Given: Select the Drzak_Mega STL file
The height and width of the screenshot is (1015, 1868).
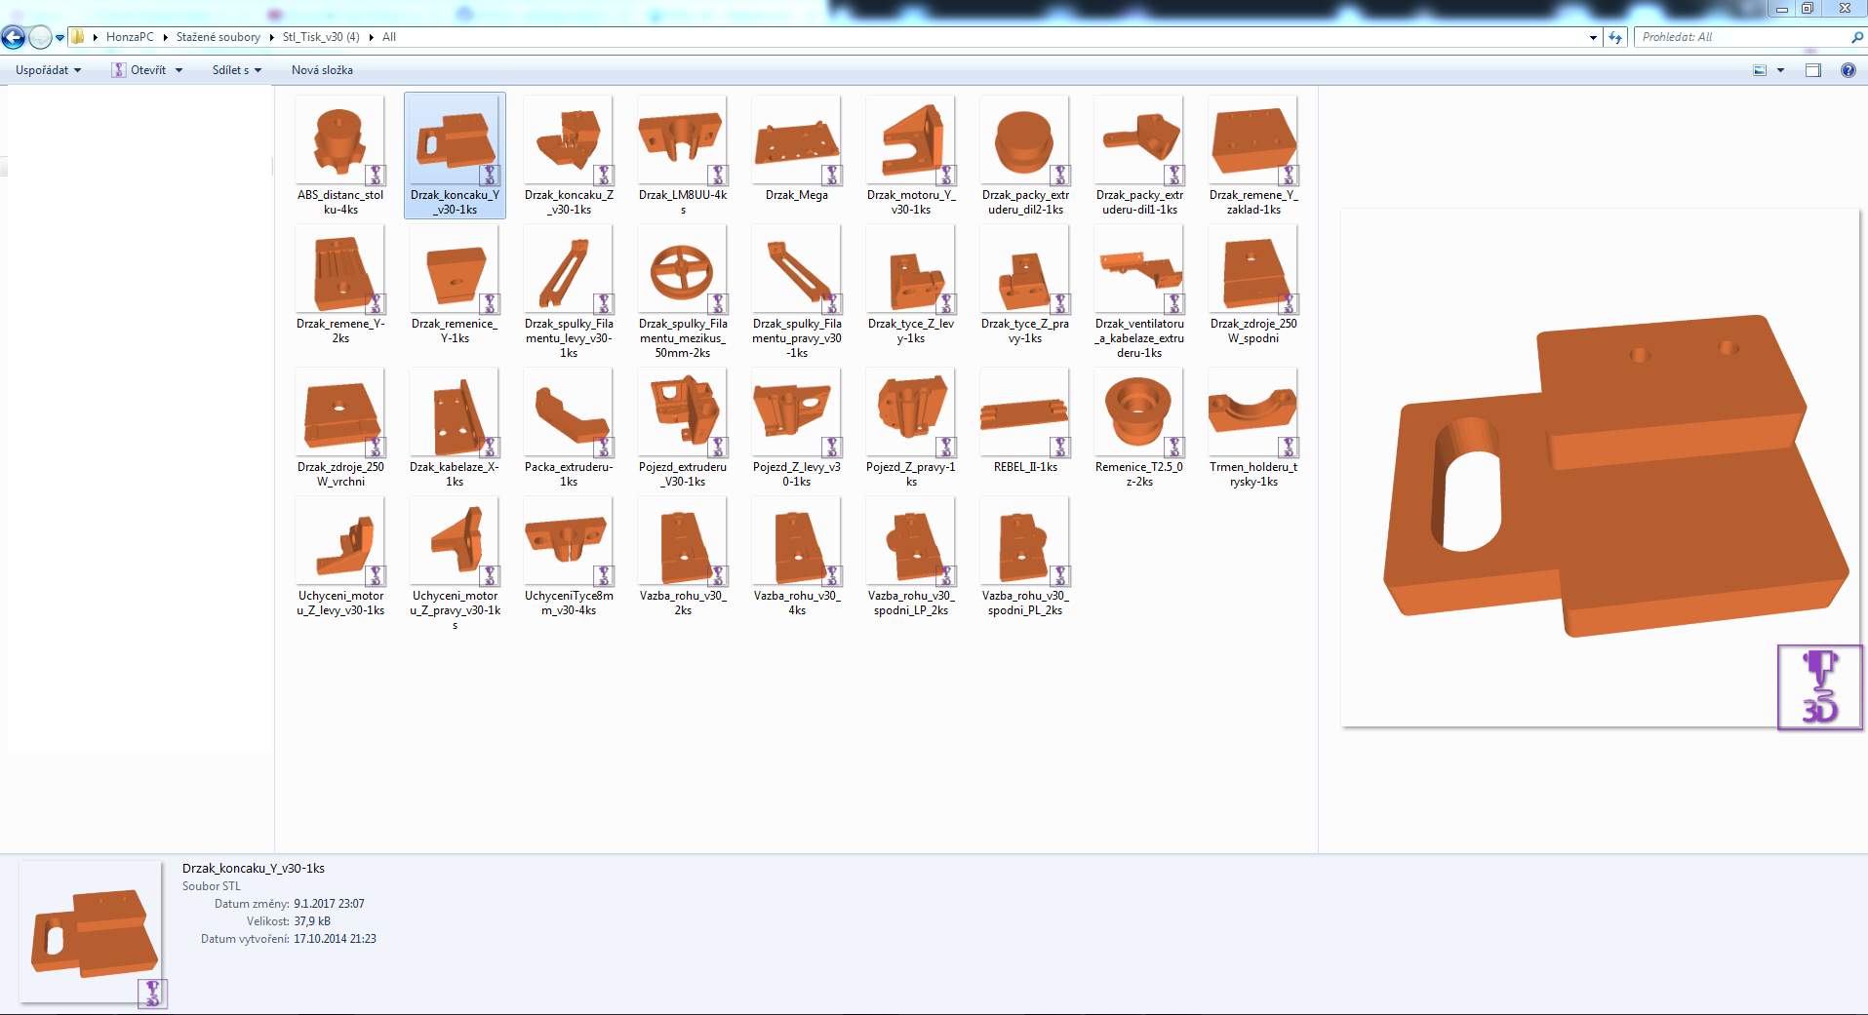Looking at the screenshot, I should 796,150.
